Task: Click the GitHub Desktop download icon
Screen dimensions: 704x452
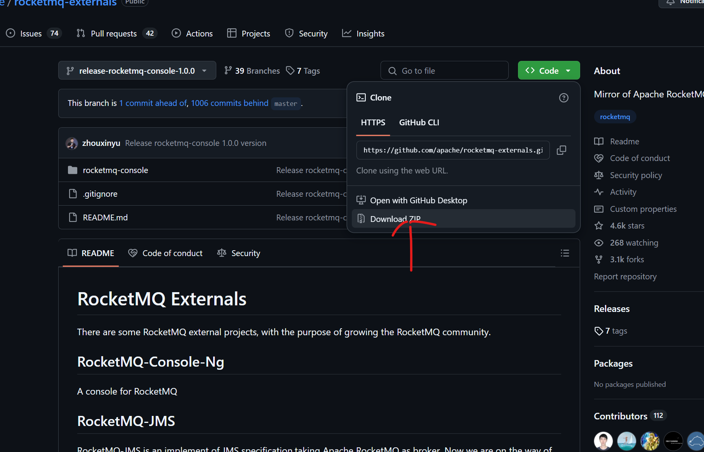Action: pyautogui.click(x=361, y=200)
